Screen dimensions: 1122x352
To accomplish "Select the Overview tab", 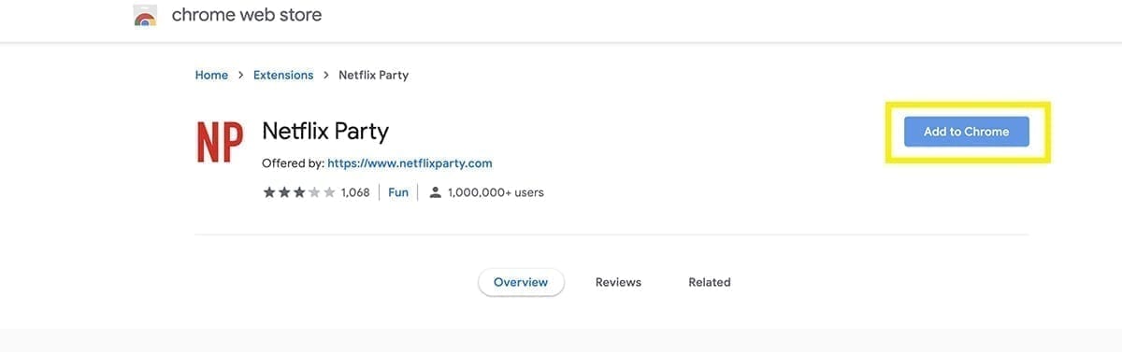I will point(521,282).
